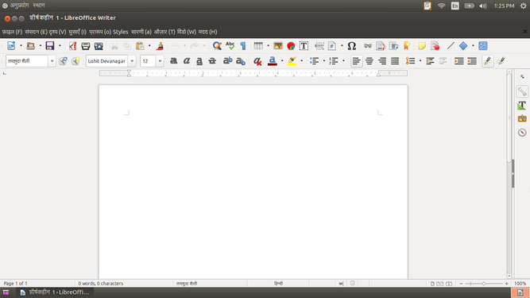Viewport: 530px width, 298px height.
Task: Insert image icon in toolbar
Action: pos(278,45)
